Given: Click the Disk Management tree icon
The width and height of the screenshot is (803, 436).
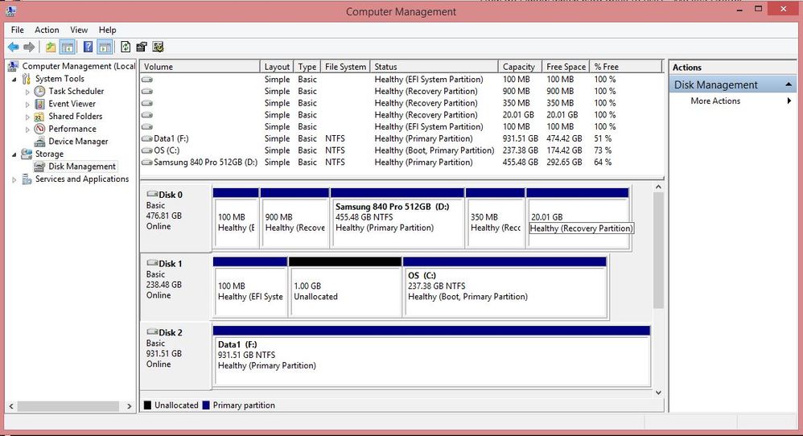Looking at the screenshot, I should pyautogui.click(x=40, y=167).
